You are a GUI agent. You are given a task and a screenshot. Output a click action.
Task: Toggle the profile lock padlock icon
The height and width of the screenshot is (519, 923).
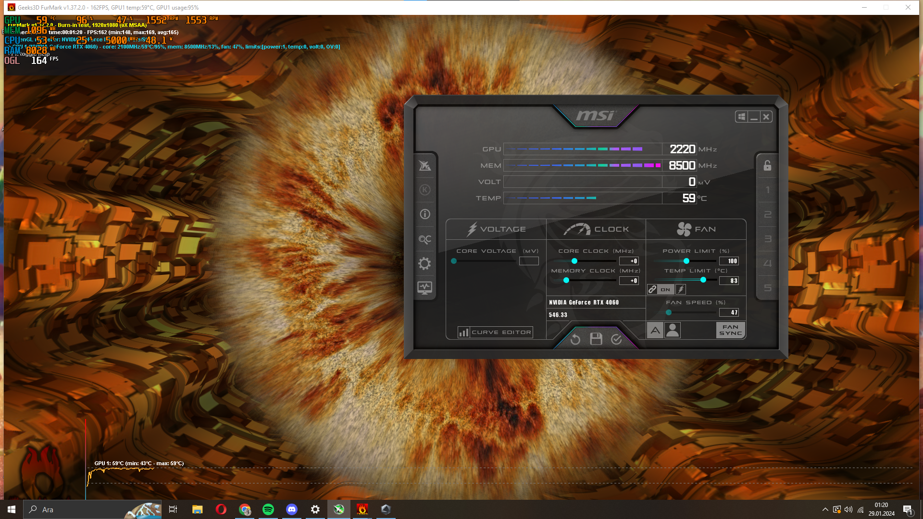pos(767,166)
